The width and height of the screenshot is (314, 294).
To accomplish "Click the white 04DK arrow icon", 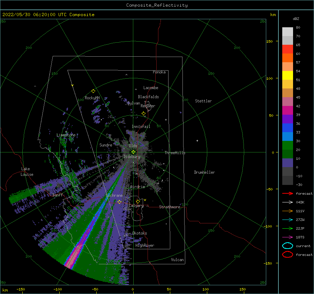I will tap(287, 202).
